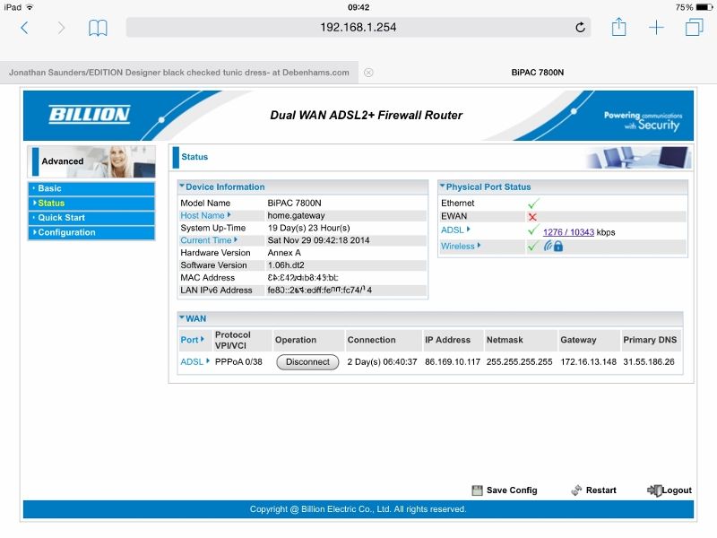Click Save Config text
The width and height of the screenshot is (717, 538).
click(512, 490)
